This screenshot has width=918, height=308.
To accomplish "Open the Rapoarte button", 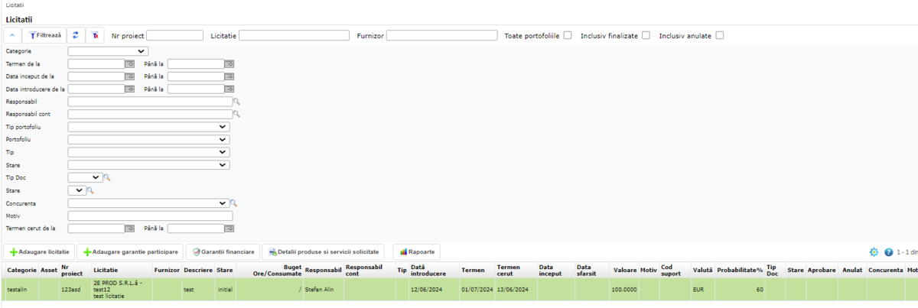I will pyautogui.click(x=417, y=251).
